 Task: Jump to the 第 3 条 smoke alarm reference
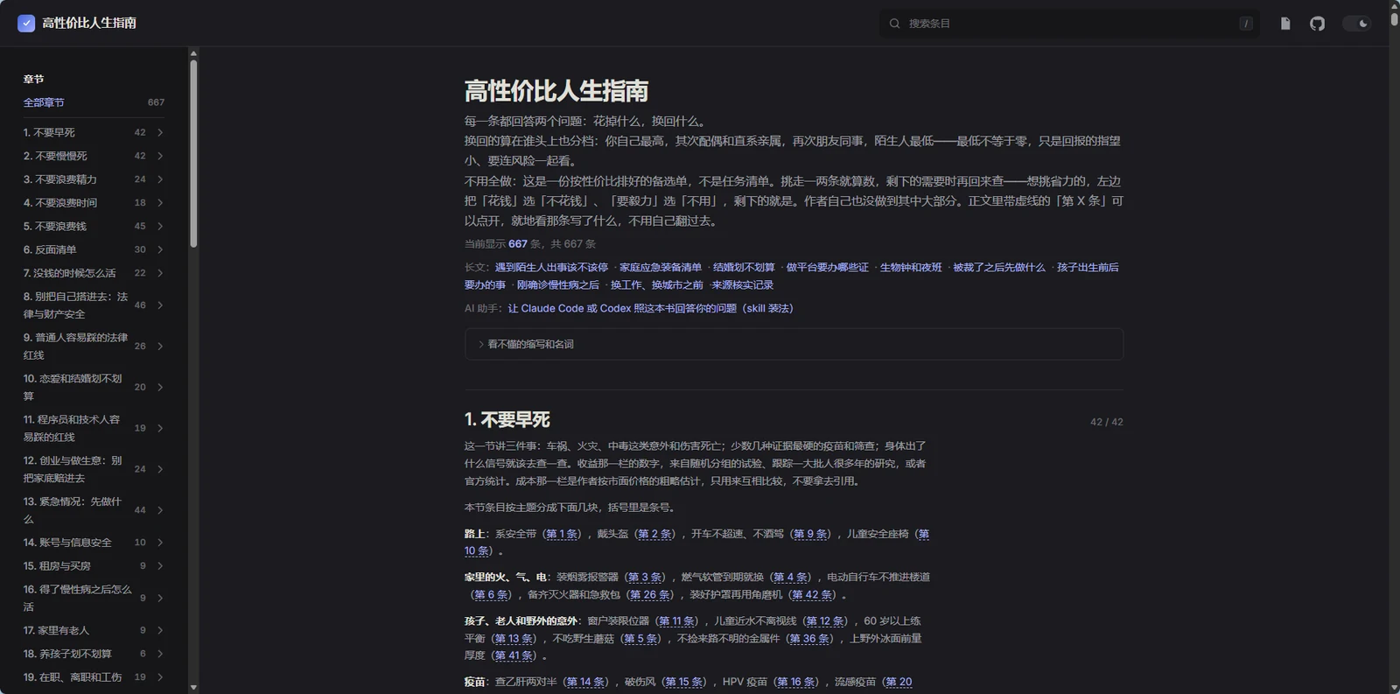click(645, 577)
